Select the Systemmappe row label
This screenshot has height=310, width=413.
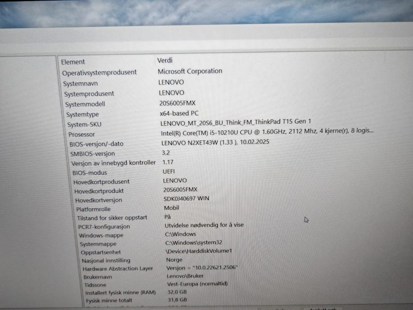(x=98, y=244)
